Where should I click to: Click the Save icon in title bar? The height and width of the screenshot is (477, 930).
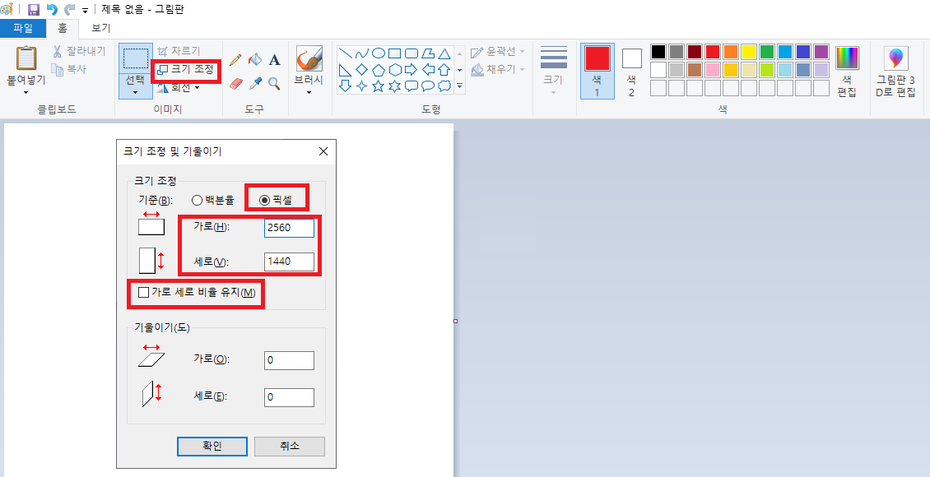click(x=34, y=10)
